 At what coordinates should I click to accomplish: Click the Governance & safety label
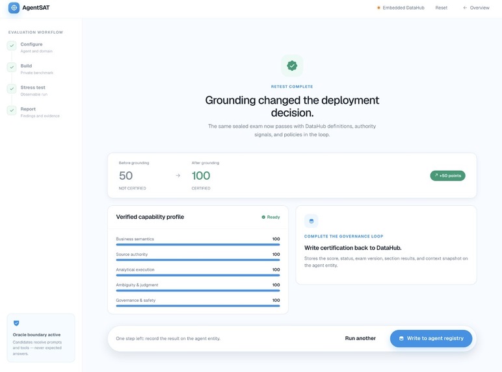pos(136,300)
